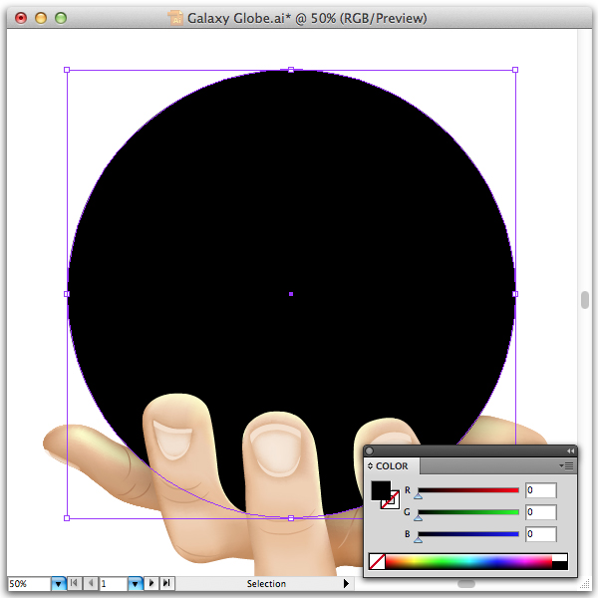
Task: Click the Galaxy Globe.ai document icon
Action: (x=175, y=18)
